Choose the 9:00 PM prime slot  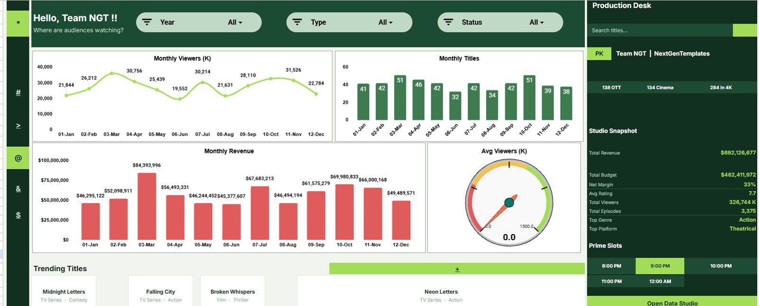click(660, 266)
